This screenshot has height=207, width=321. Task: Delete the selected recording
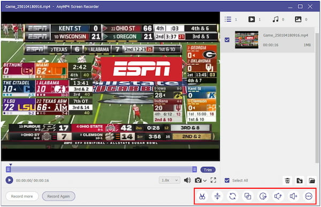point(287,181)
